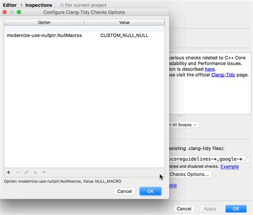Click the green zoom button of the dialog
This screenshot has width=253, height=215.
click(x=19, y=12)
